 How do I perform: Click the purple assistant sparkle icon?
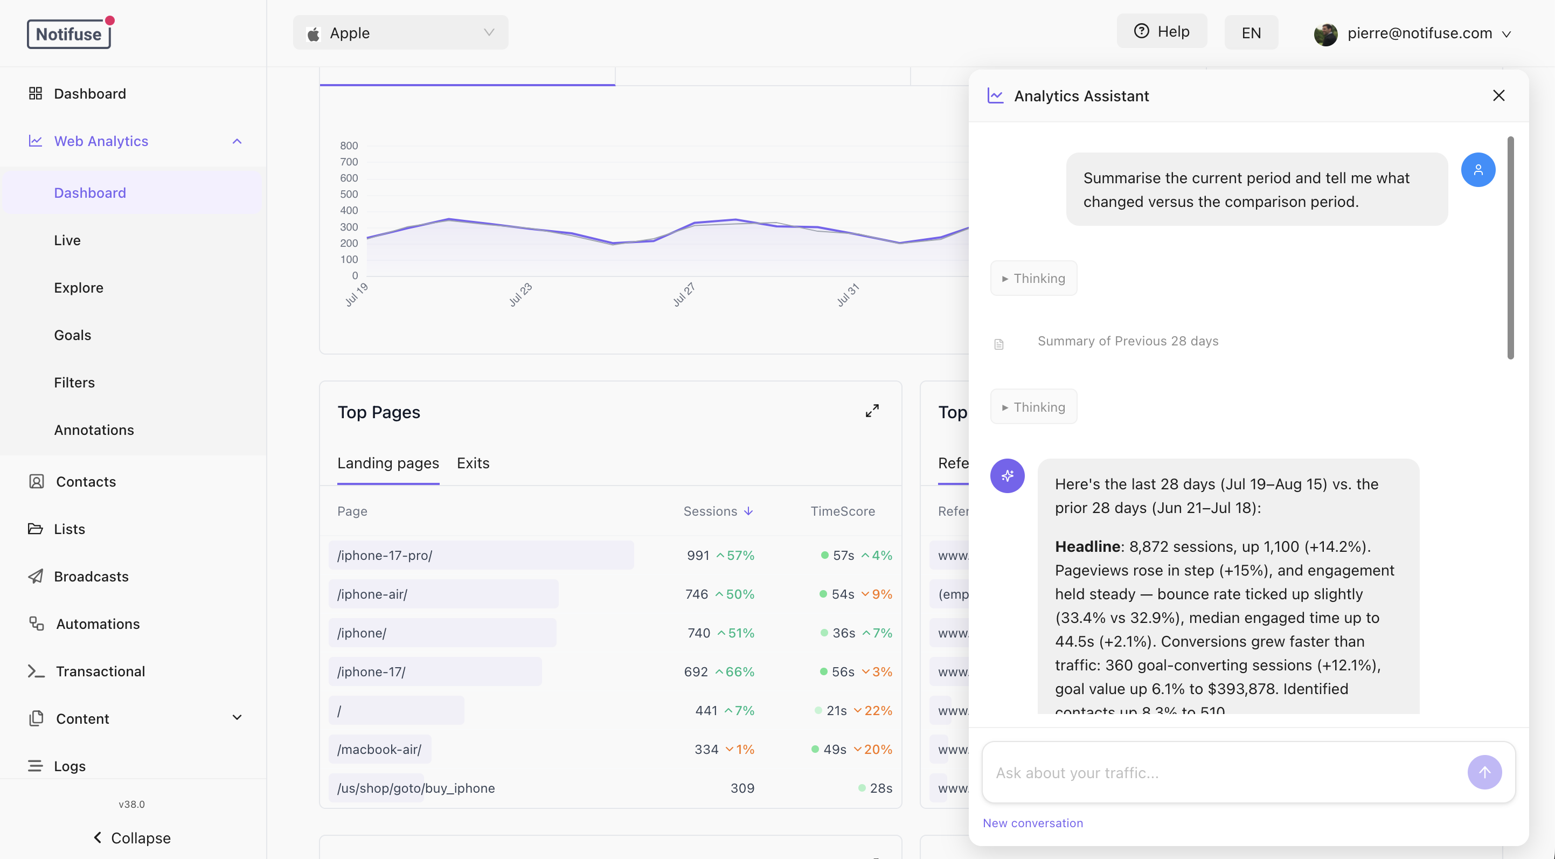pos(1007,476)
